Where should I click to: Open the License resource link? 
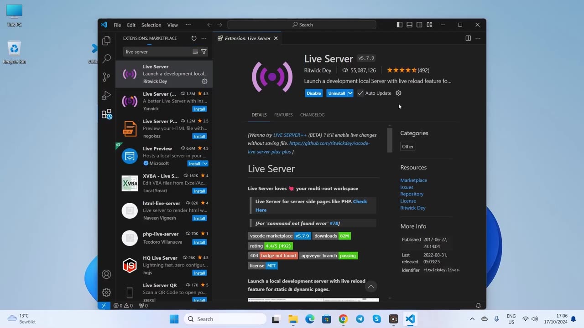408,201
